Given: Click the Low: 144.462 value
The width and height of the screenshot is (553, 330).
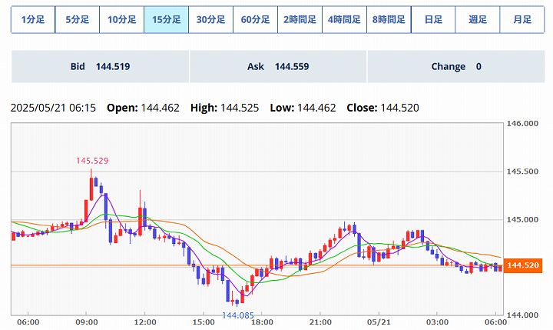Looking at the screenshot, I should click(x=303, y=108).
